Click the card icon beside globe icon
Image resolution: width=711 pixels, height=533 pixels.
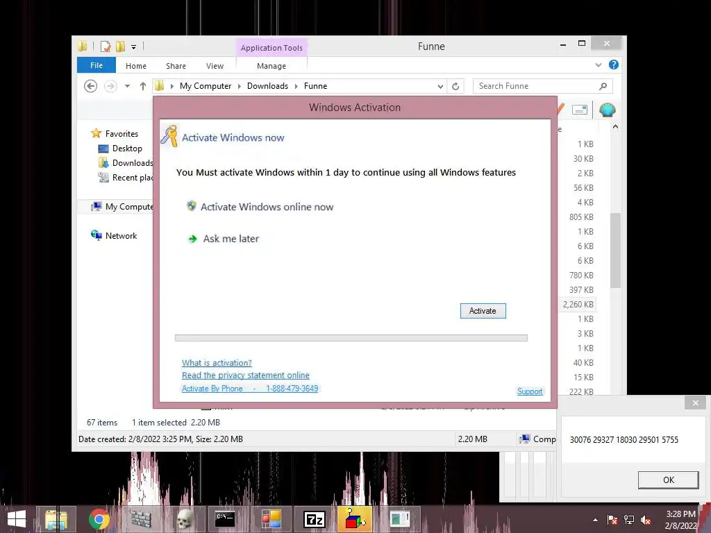(580, 110)
